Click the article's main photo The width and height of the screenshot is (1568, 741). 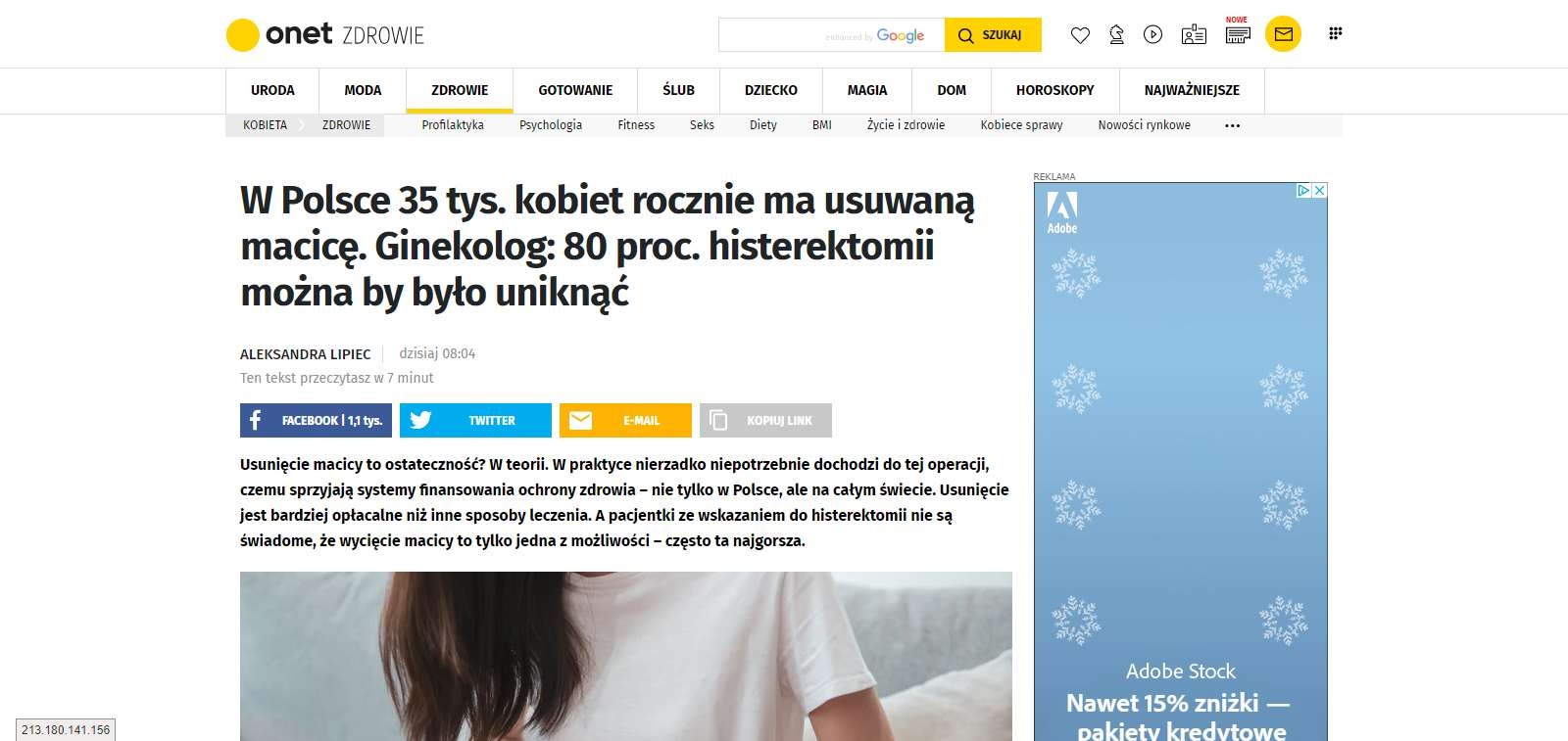pyautogui.click(x=626, y=656)
